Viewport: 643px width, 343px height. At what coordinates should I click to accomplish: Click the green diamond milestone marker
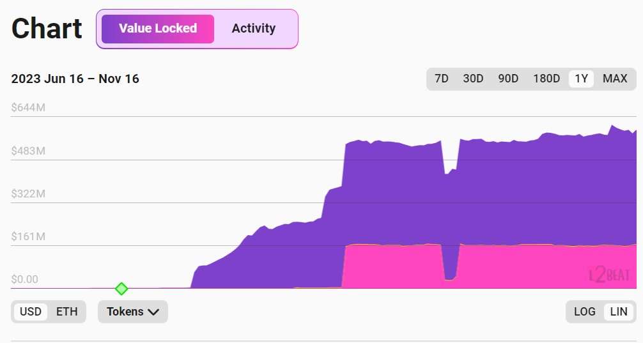(121, 289)
